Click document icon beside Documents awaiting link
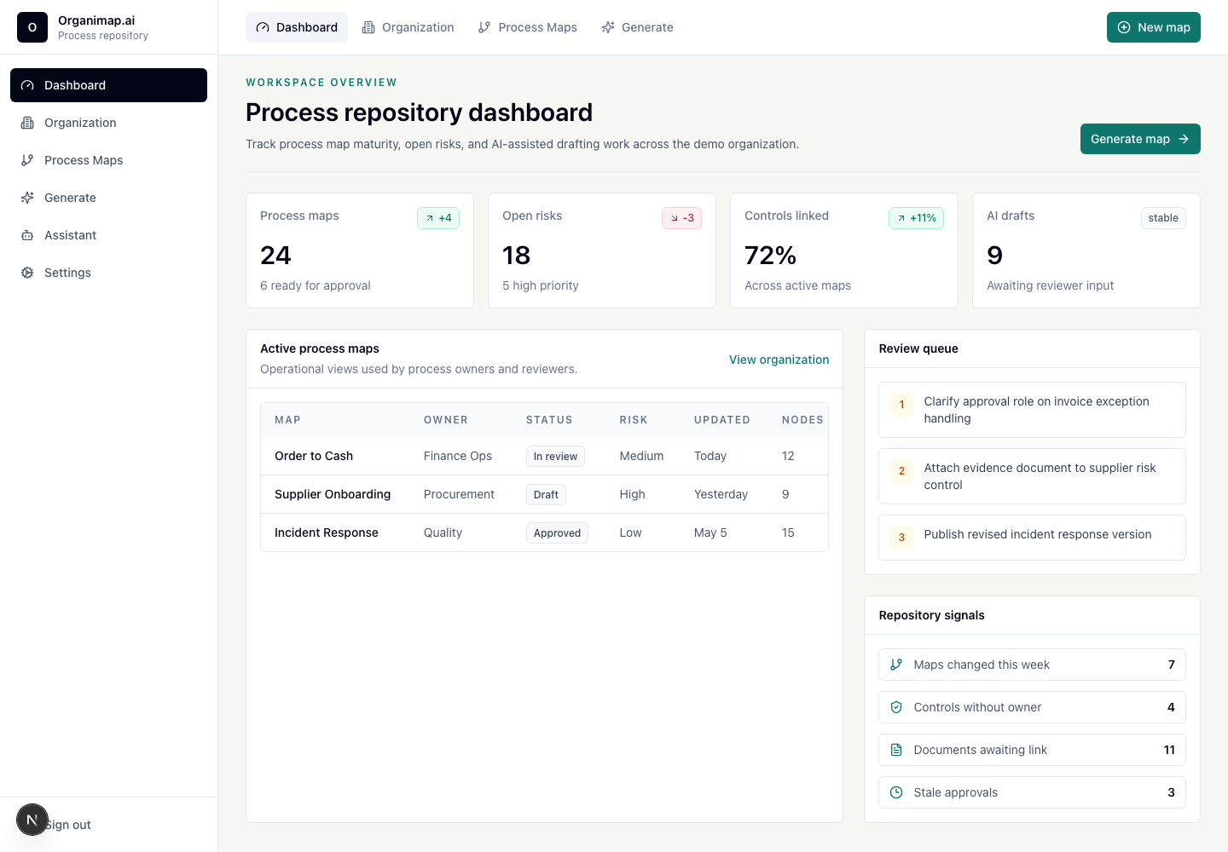The height and width of the screenshot is (852, 1228). (x=896, y=750)
